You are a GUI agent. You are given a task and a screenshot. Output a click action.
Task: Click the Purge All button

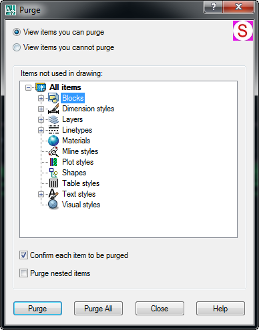98,309
